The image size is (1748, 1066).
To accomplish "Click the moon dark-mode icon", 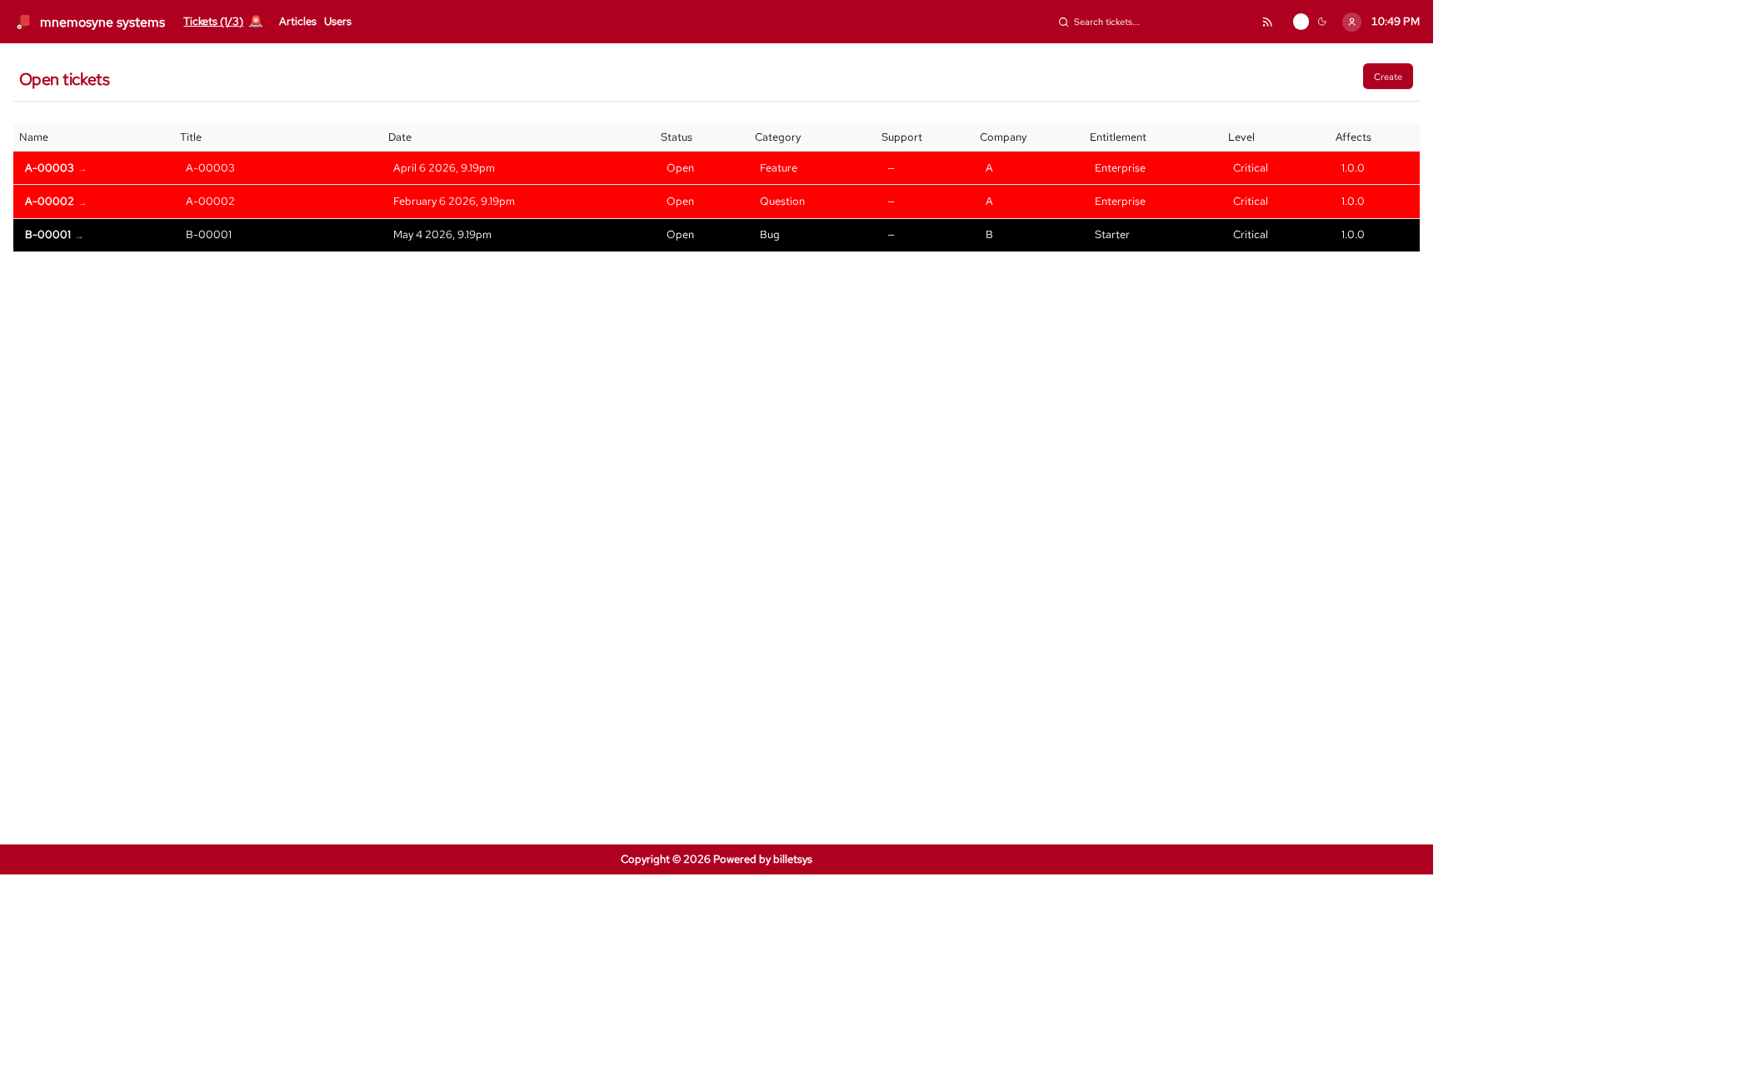I will pyautogui.click(x=1321, y=22).
